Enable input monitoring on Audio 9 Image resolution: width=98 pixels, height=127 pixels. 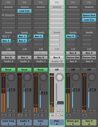click(26, 115)
